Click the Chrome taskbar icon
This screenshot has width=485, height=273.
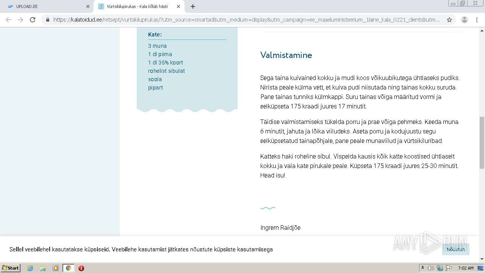coord(68,268)
